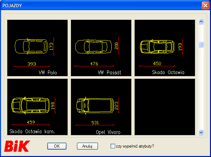Cancel with the Anuluj button
Screen dimensions: 211x157
tap(87, 146)
